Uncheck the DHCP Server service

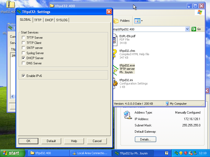tap(24, 58)
